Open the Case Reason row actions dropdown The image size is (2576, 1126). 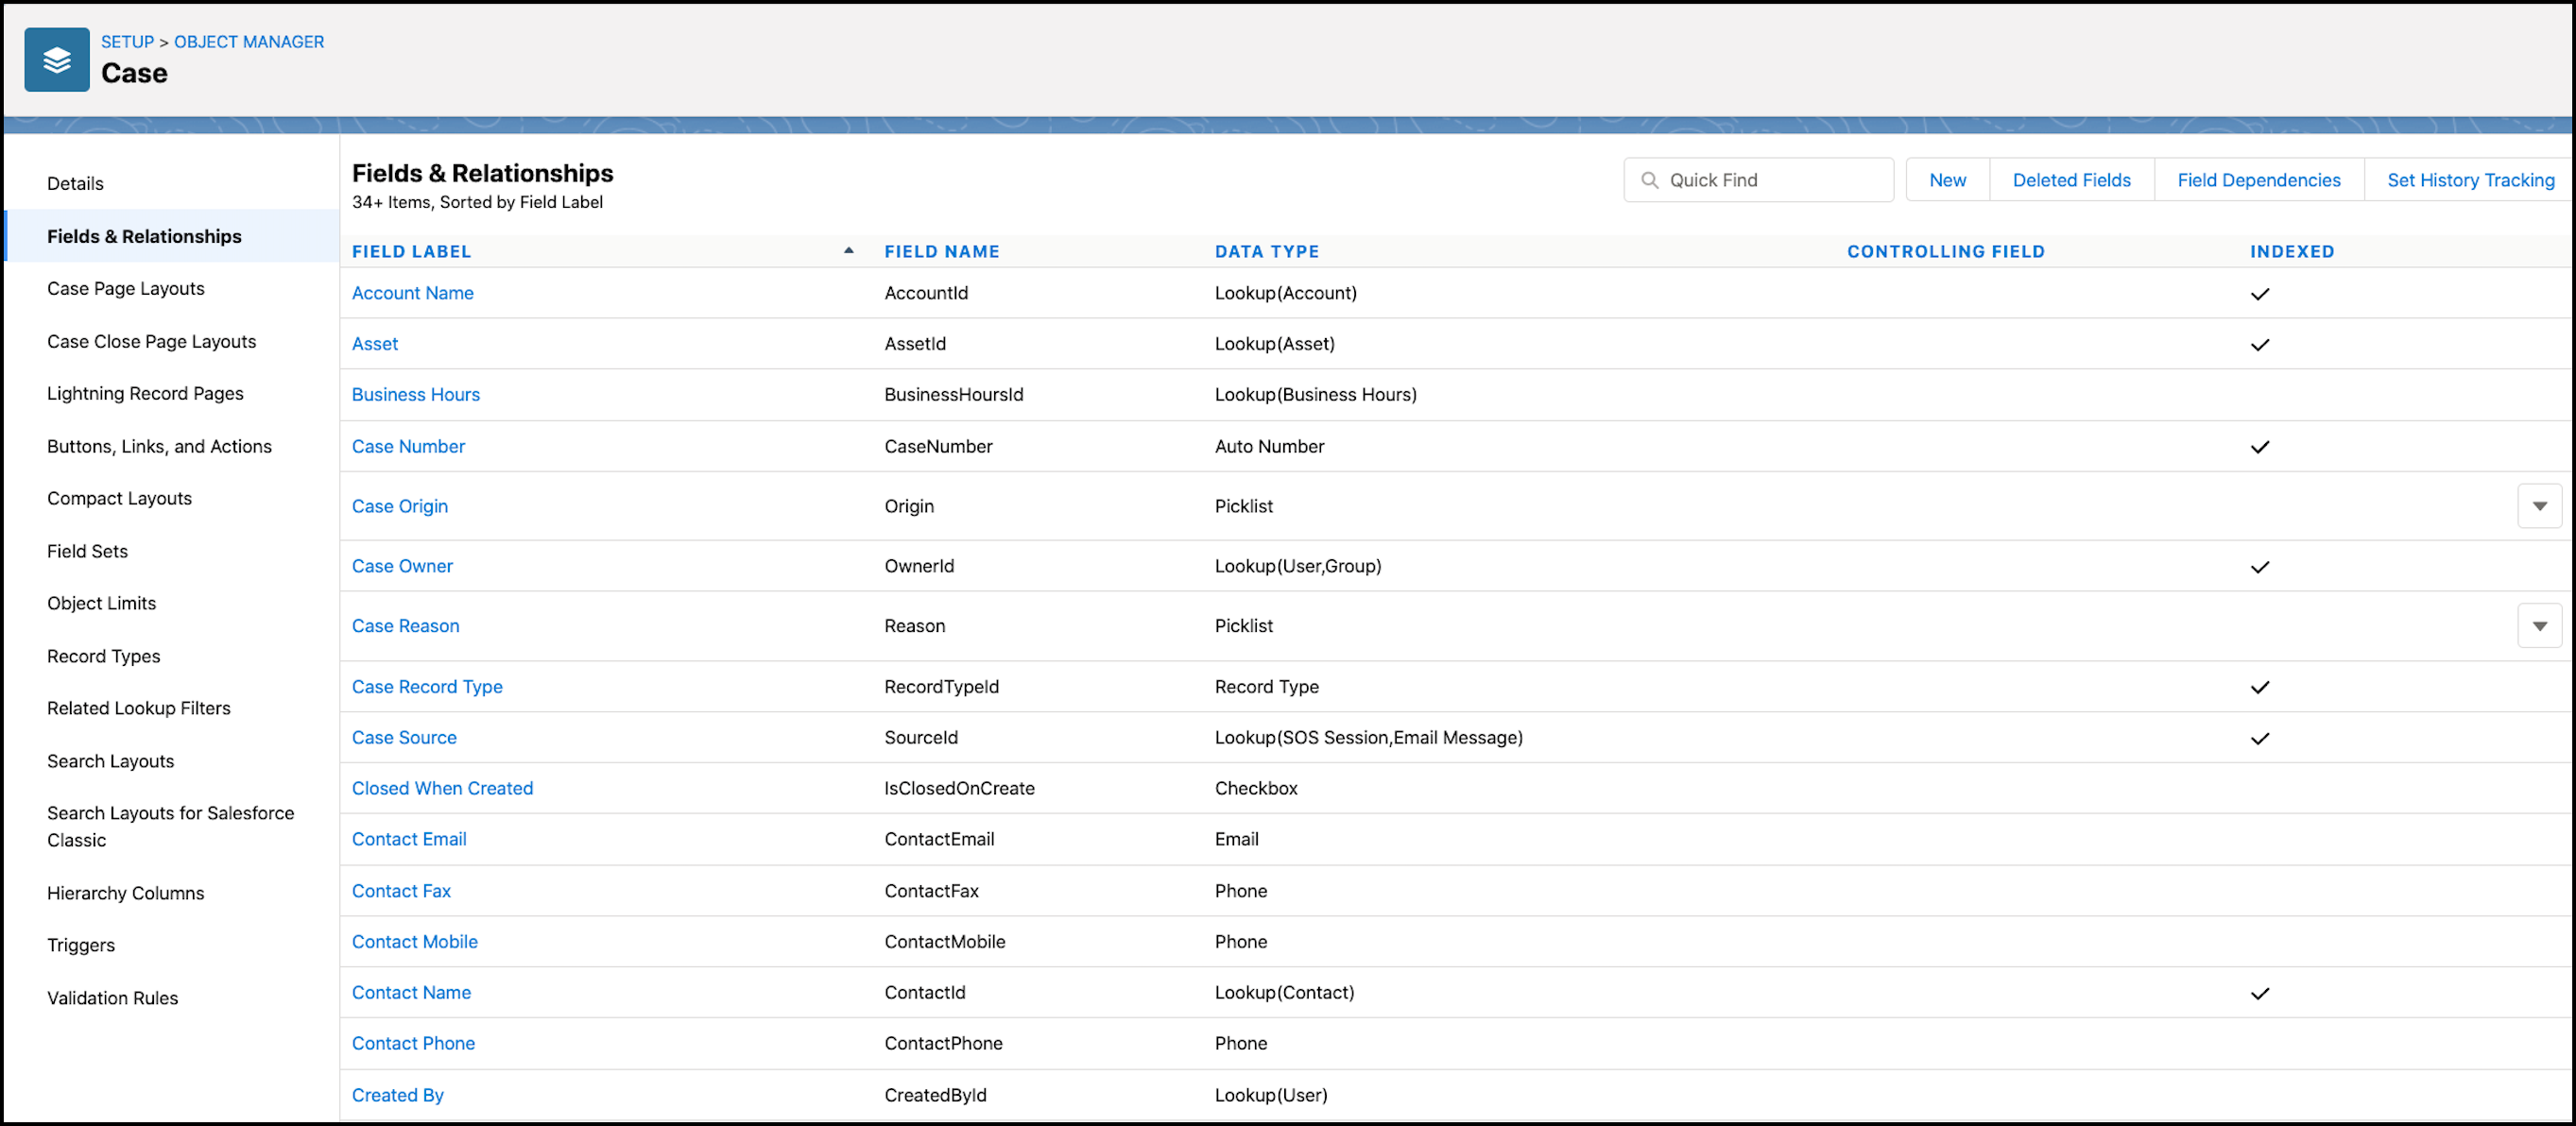tap(2539, 625)
